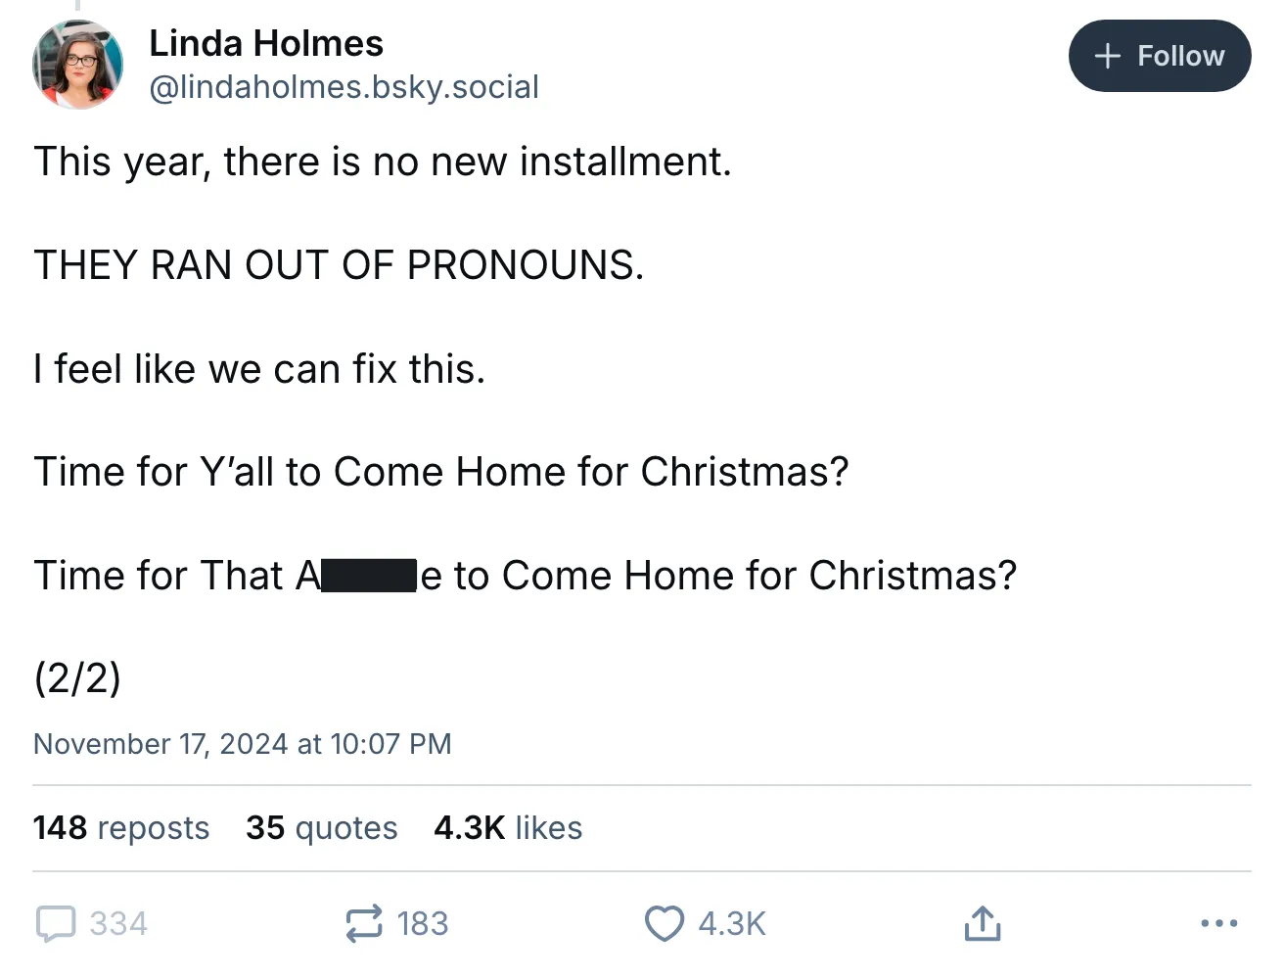Screen dimensions: 1284x977
Task: Click the 183 count beside repost icon
Action: pyautogui.click(x=423, y=923)
